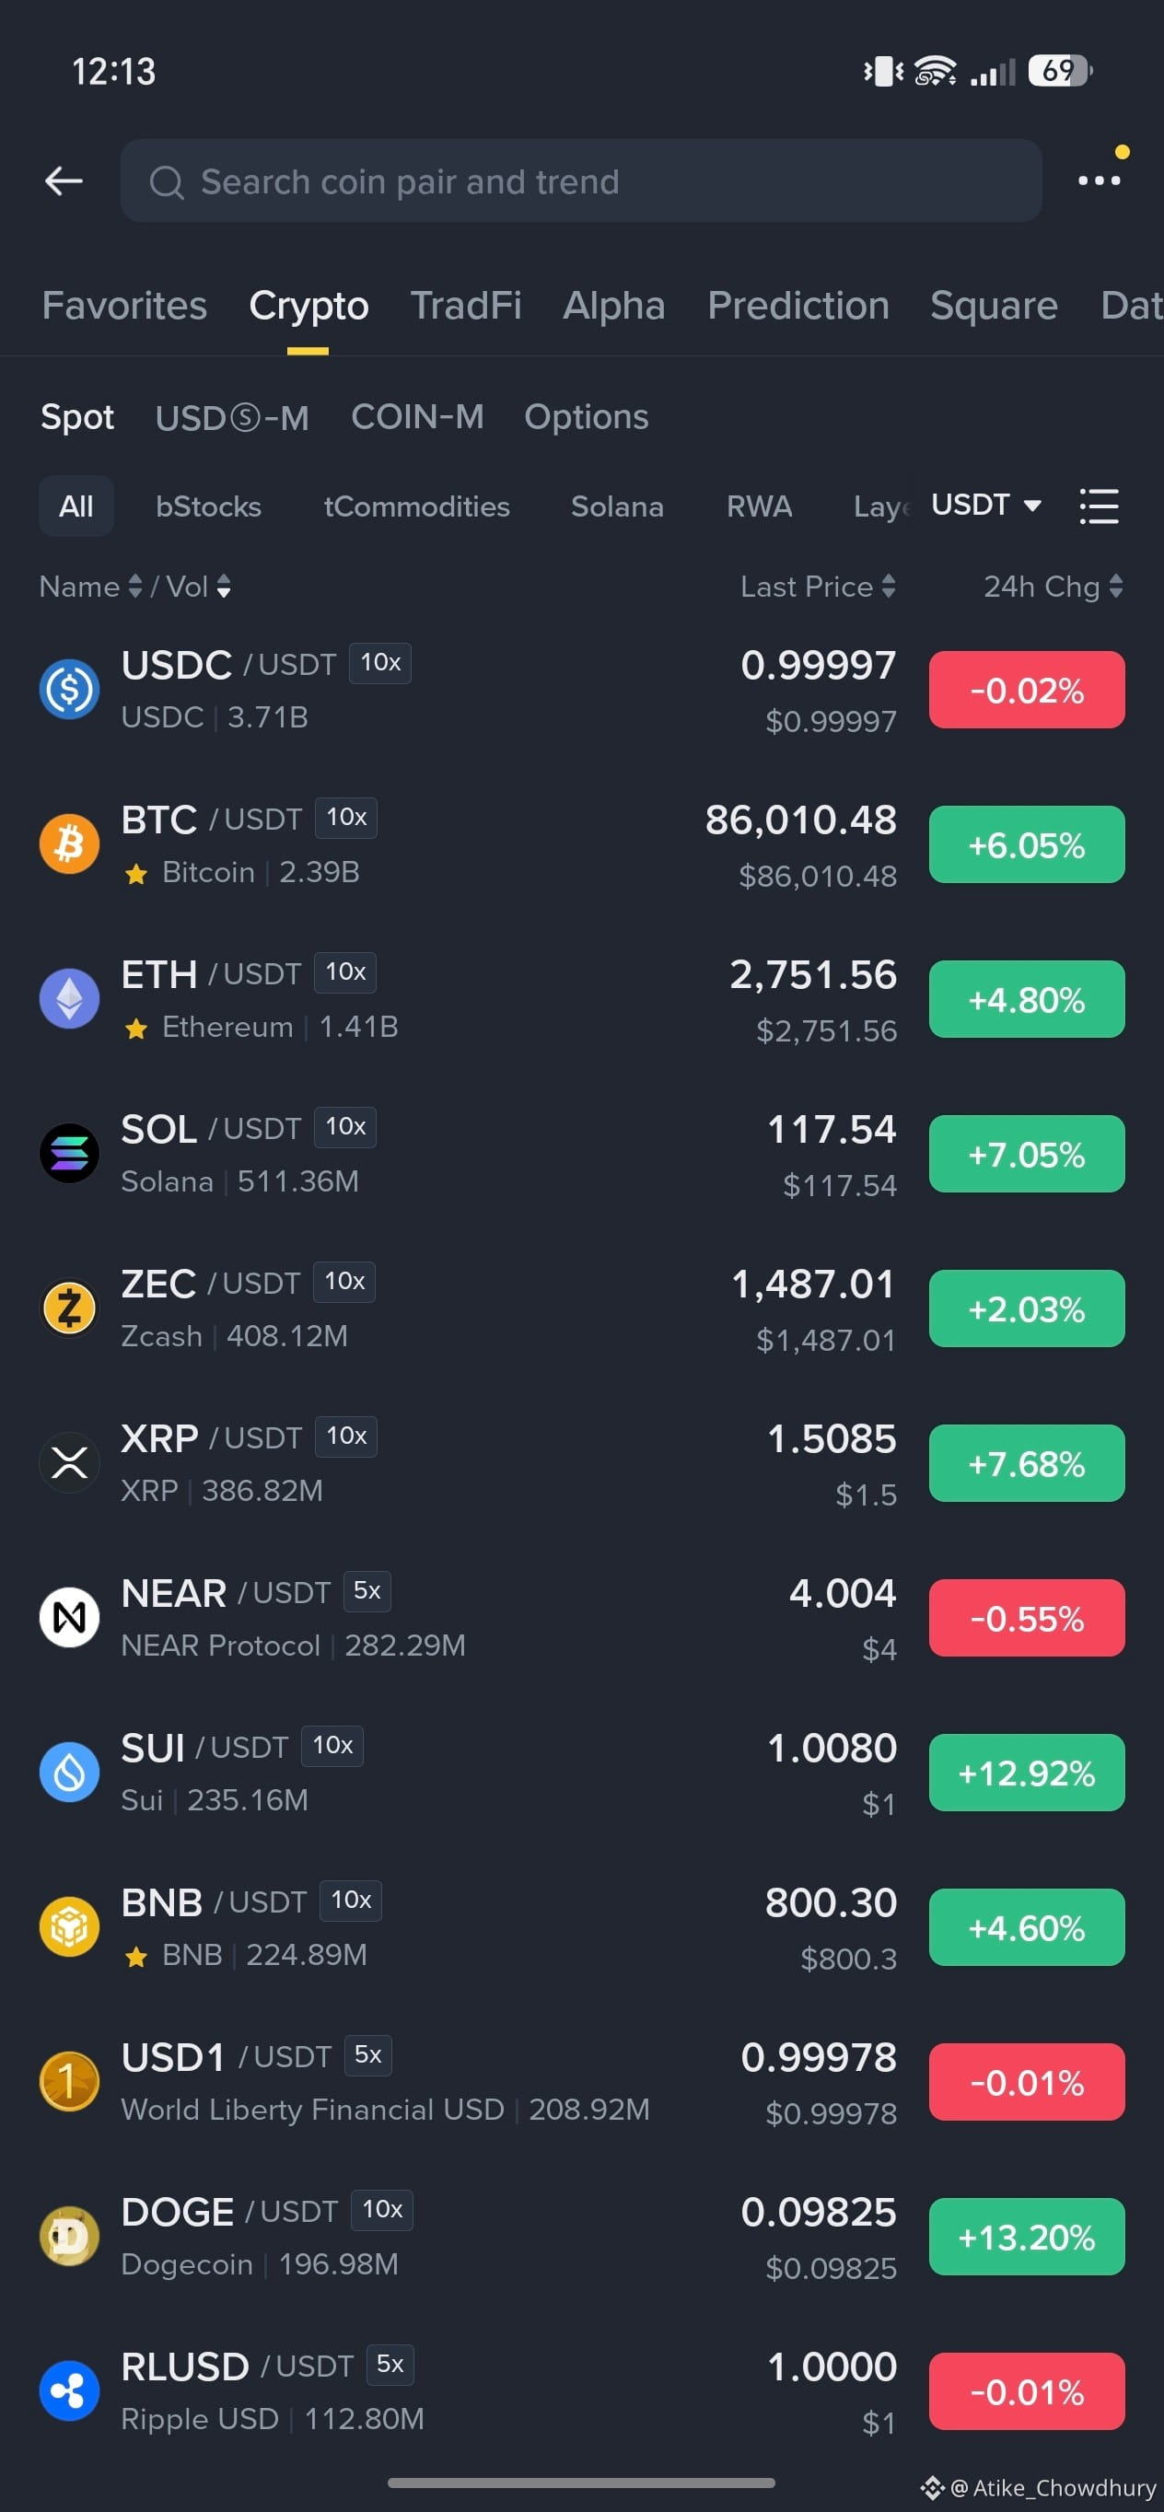This screenshot has width=1164, height=2512.
Task: Tap the NEAR Protocol coin logo
Action: pyautogui.click(x=69, y=1617)
